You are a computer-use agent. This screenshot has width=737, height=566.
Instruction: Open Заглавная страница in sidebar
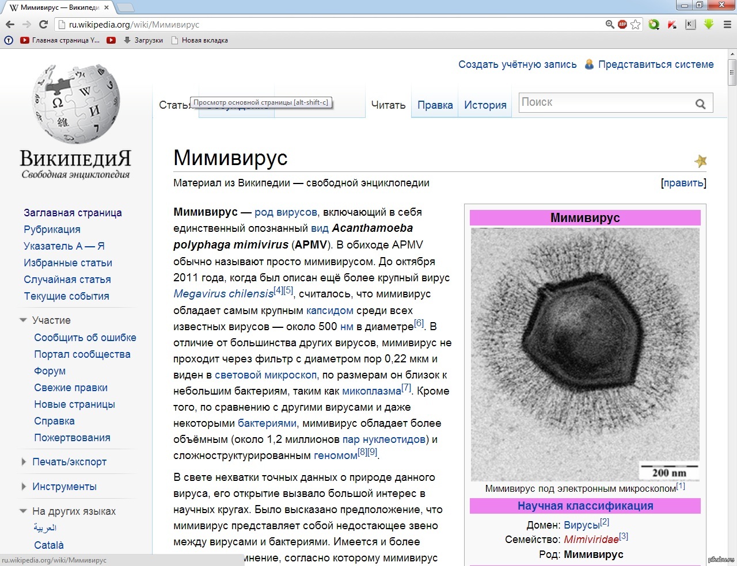pyautogui.click(x=73, y=213)
